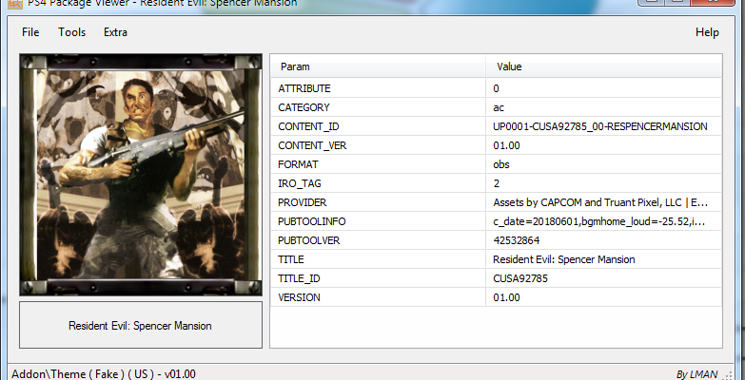The height and width of the screenshot is (380, 745).
Task: Select the VERSION parameter row
Action: click(x=302, y=297)
